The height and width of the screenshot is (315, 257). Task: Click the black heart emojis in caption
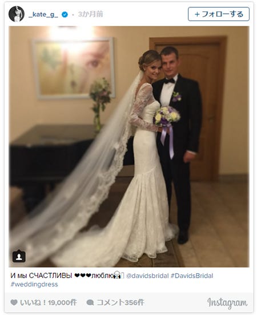click(83, 276)
